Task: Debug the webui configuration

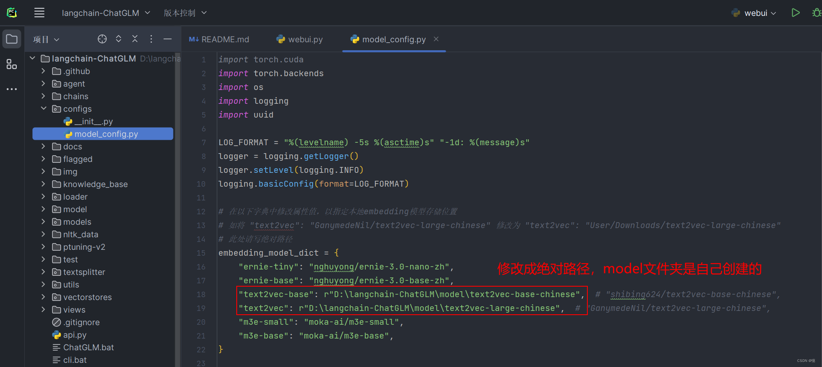Action: point(817,13)
